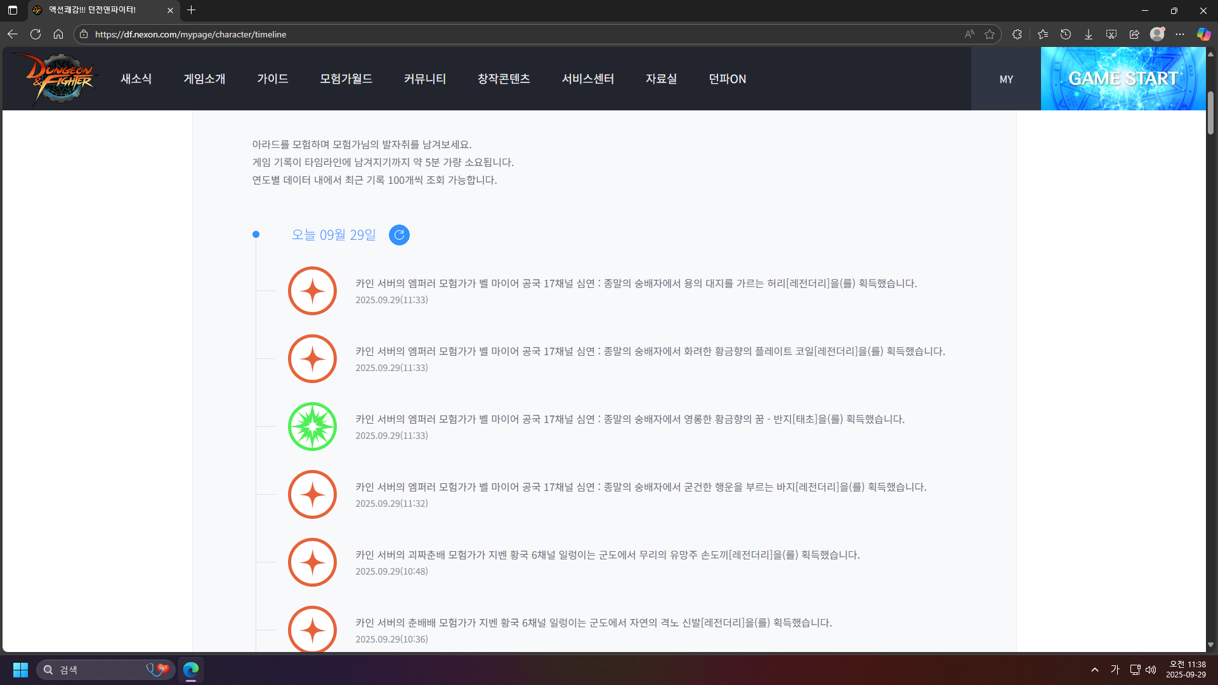The height and width of the screenshot is (685, 1218).
Task: Open browser history icon
Action: [1066, 34]
